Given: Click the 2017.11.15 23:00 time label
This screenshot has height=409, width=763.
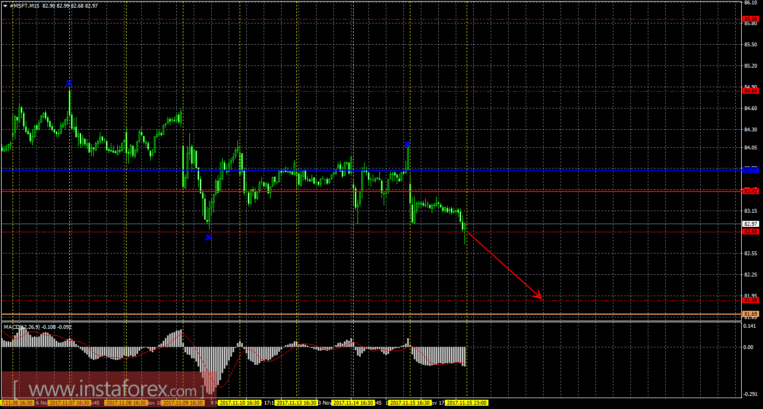Looking at the screenshot, I should pos(467,403).
